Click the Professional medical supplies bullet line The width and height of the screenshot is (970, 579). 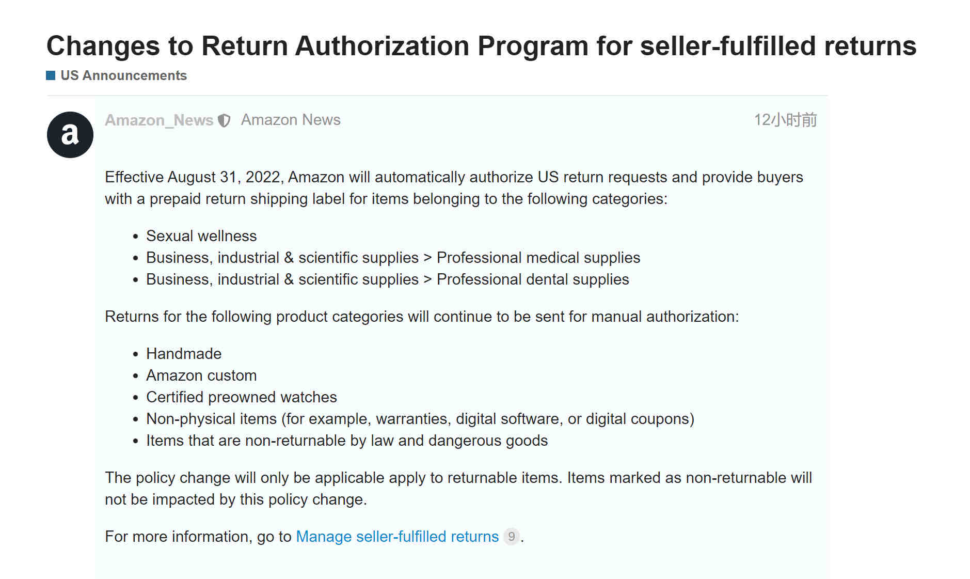[393, 258]
